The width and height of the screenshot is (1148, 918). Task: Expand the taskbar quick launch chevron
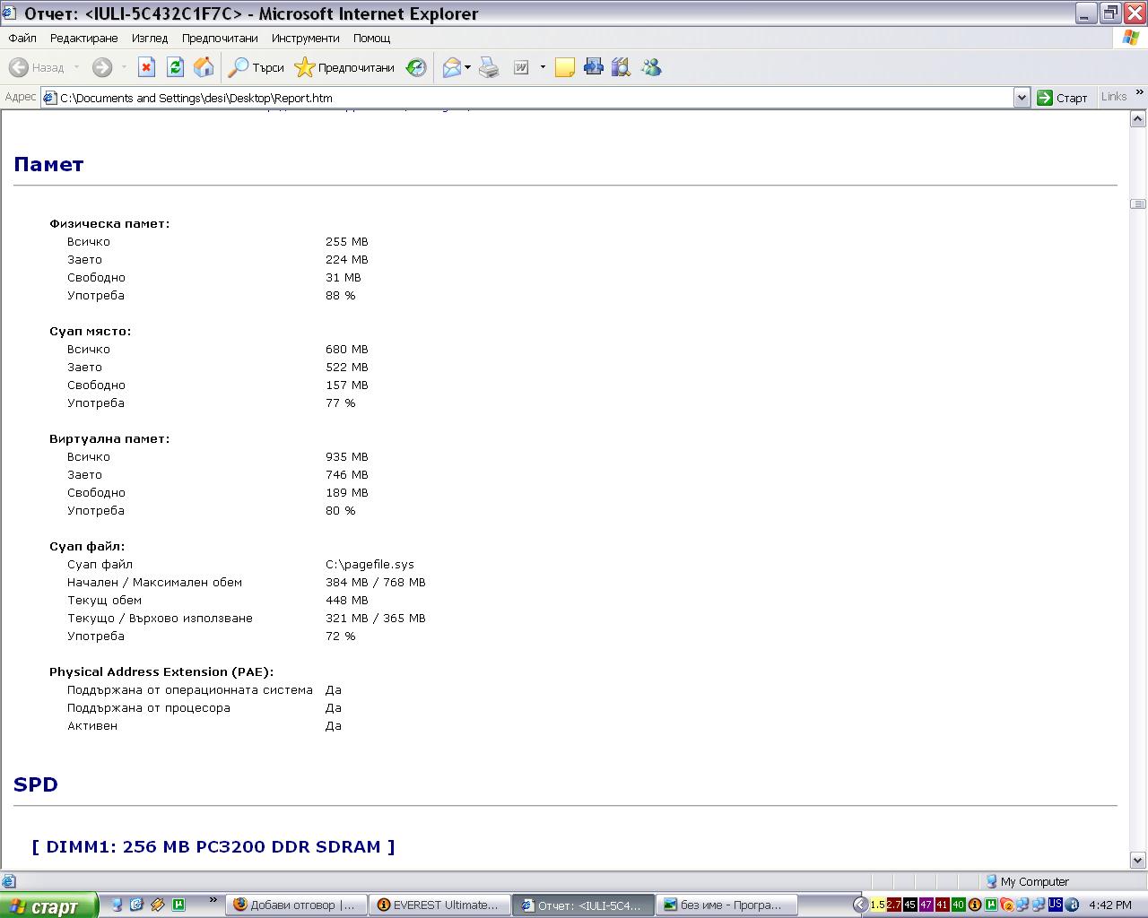pos(213,900)
